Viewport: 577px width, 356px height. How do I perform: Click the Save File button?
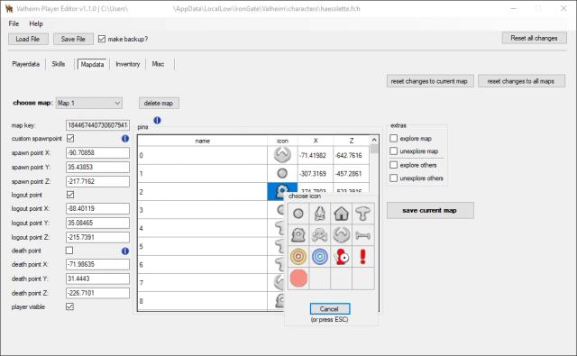coord(73,39)
